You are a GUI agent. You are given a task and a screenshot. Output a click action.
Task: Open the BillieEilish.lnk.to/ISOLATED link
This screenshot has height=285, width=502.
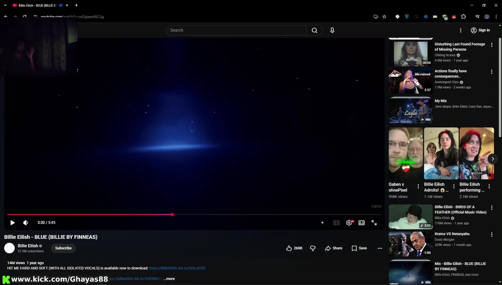(177, 268)
